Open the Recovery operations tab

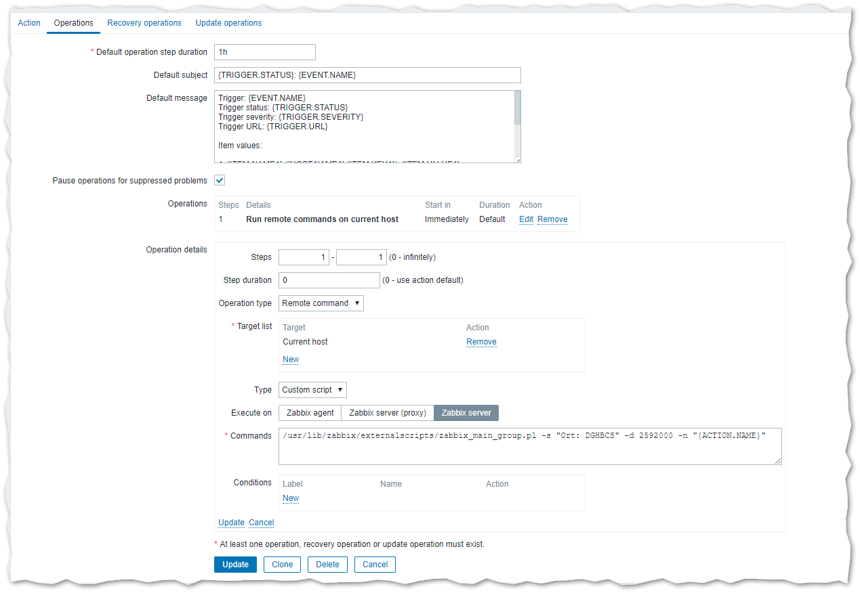point(144,23)
